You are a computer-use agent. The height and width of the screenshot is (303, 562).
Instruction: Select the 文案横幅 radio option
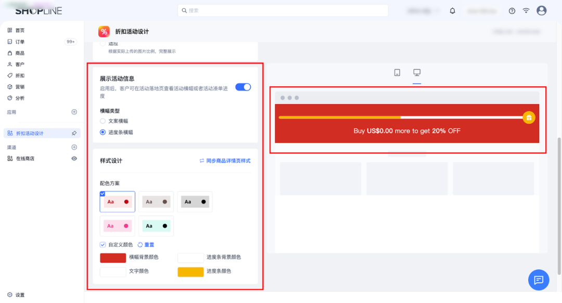103,121
